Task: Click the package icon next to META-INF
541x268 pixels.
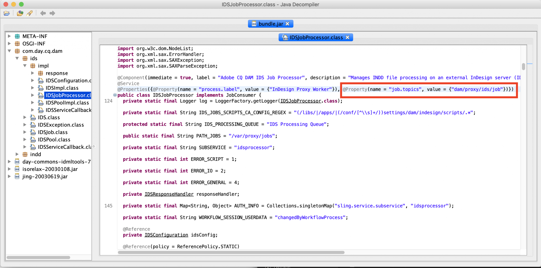Action: 17,36
